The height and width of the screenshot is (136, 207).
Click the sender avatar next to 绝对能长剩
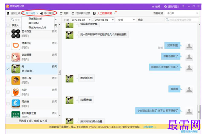(70, 79)
